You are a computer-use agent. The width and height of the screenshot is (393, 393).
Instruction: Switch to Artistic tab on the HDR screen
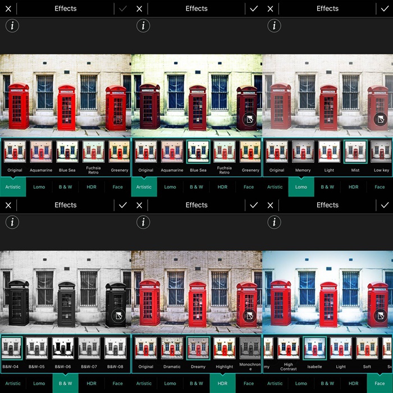tap(144, 383)
